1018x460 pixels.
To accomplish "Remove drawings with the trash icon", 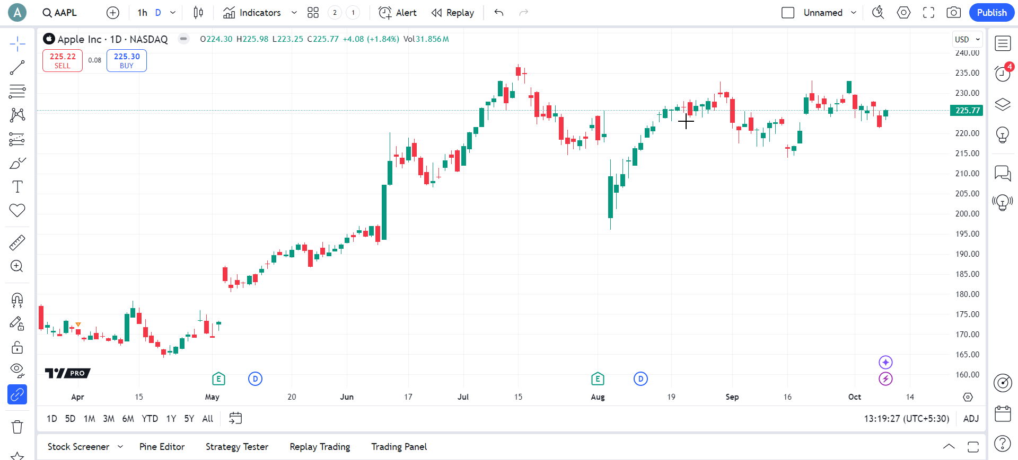I will tap(17, 427).
